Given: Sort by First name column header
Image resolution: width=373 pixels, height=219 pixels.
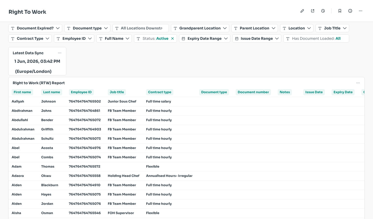Looking at the screenshot, I should [22, 92].
